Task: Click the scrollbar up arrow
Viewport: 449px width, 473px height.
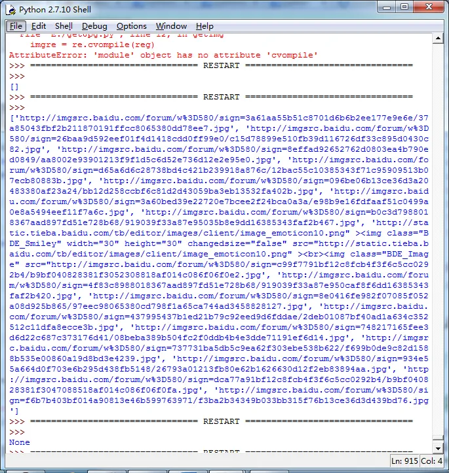Action: tap(438, 39)
